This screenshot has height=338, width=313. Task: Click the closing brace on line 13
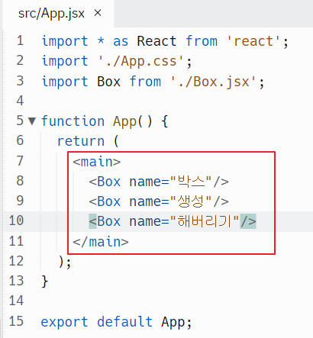(x=44, y=282)
